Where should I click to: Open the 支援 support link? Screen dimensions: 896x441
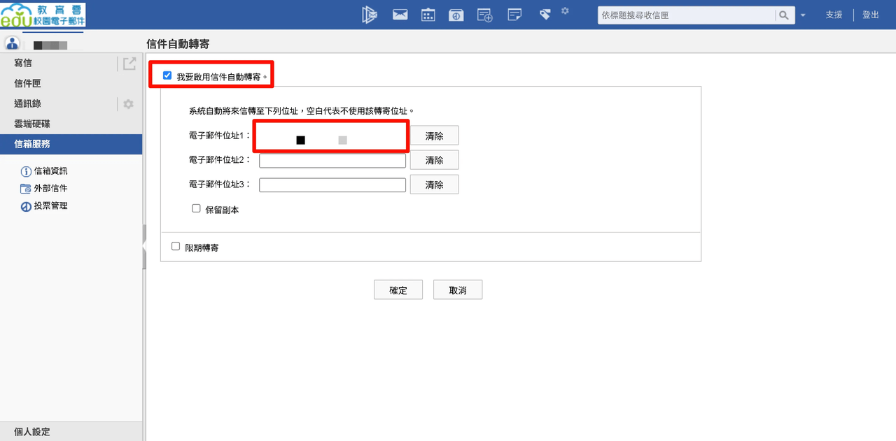click(834, 15)
